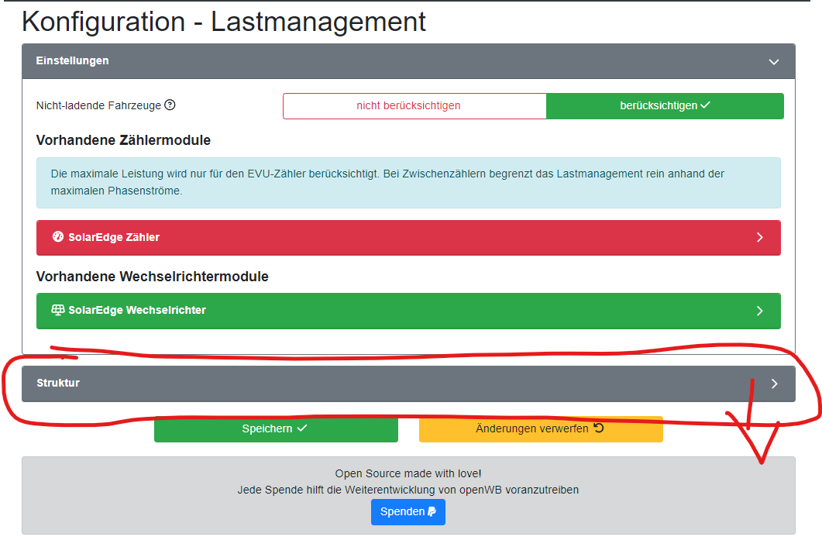Open help icon for Nicht-ladende Fahrzeuge
This screenshot has width=822, height=547.
170,105
